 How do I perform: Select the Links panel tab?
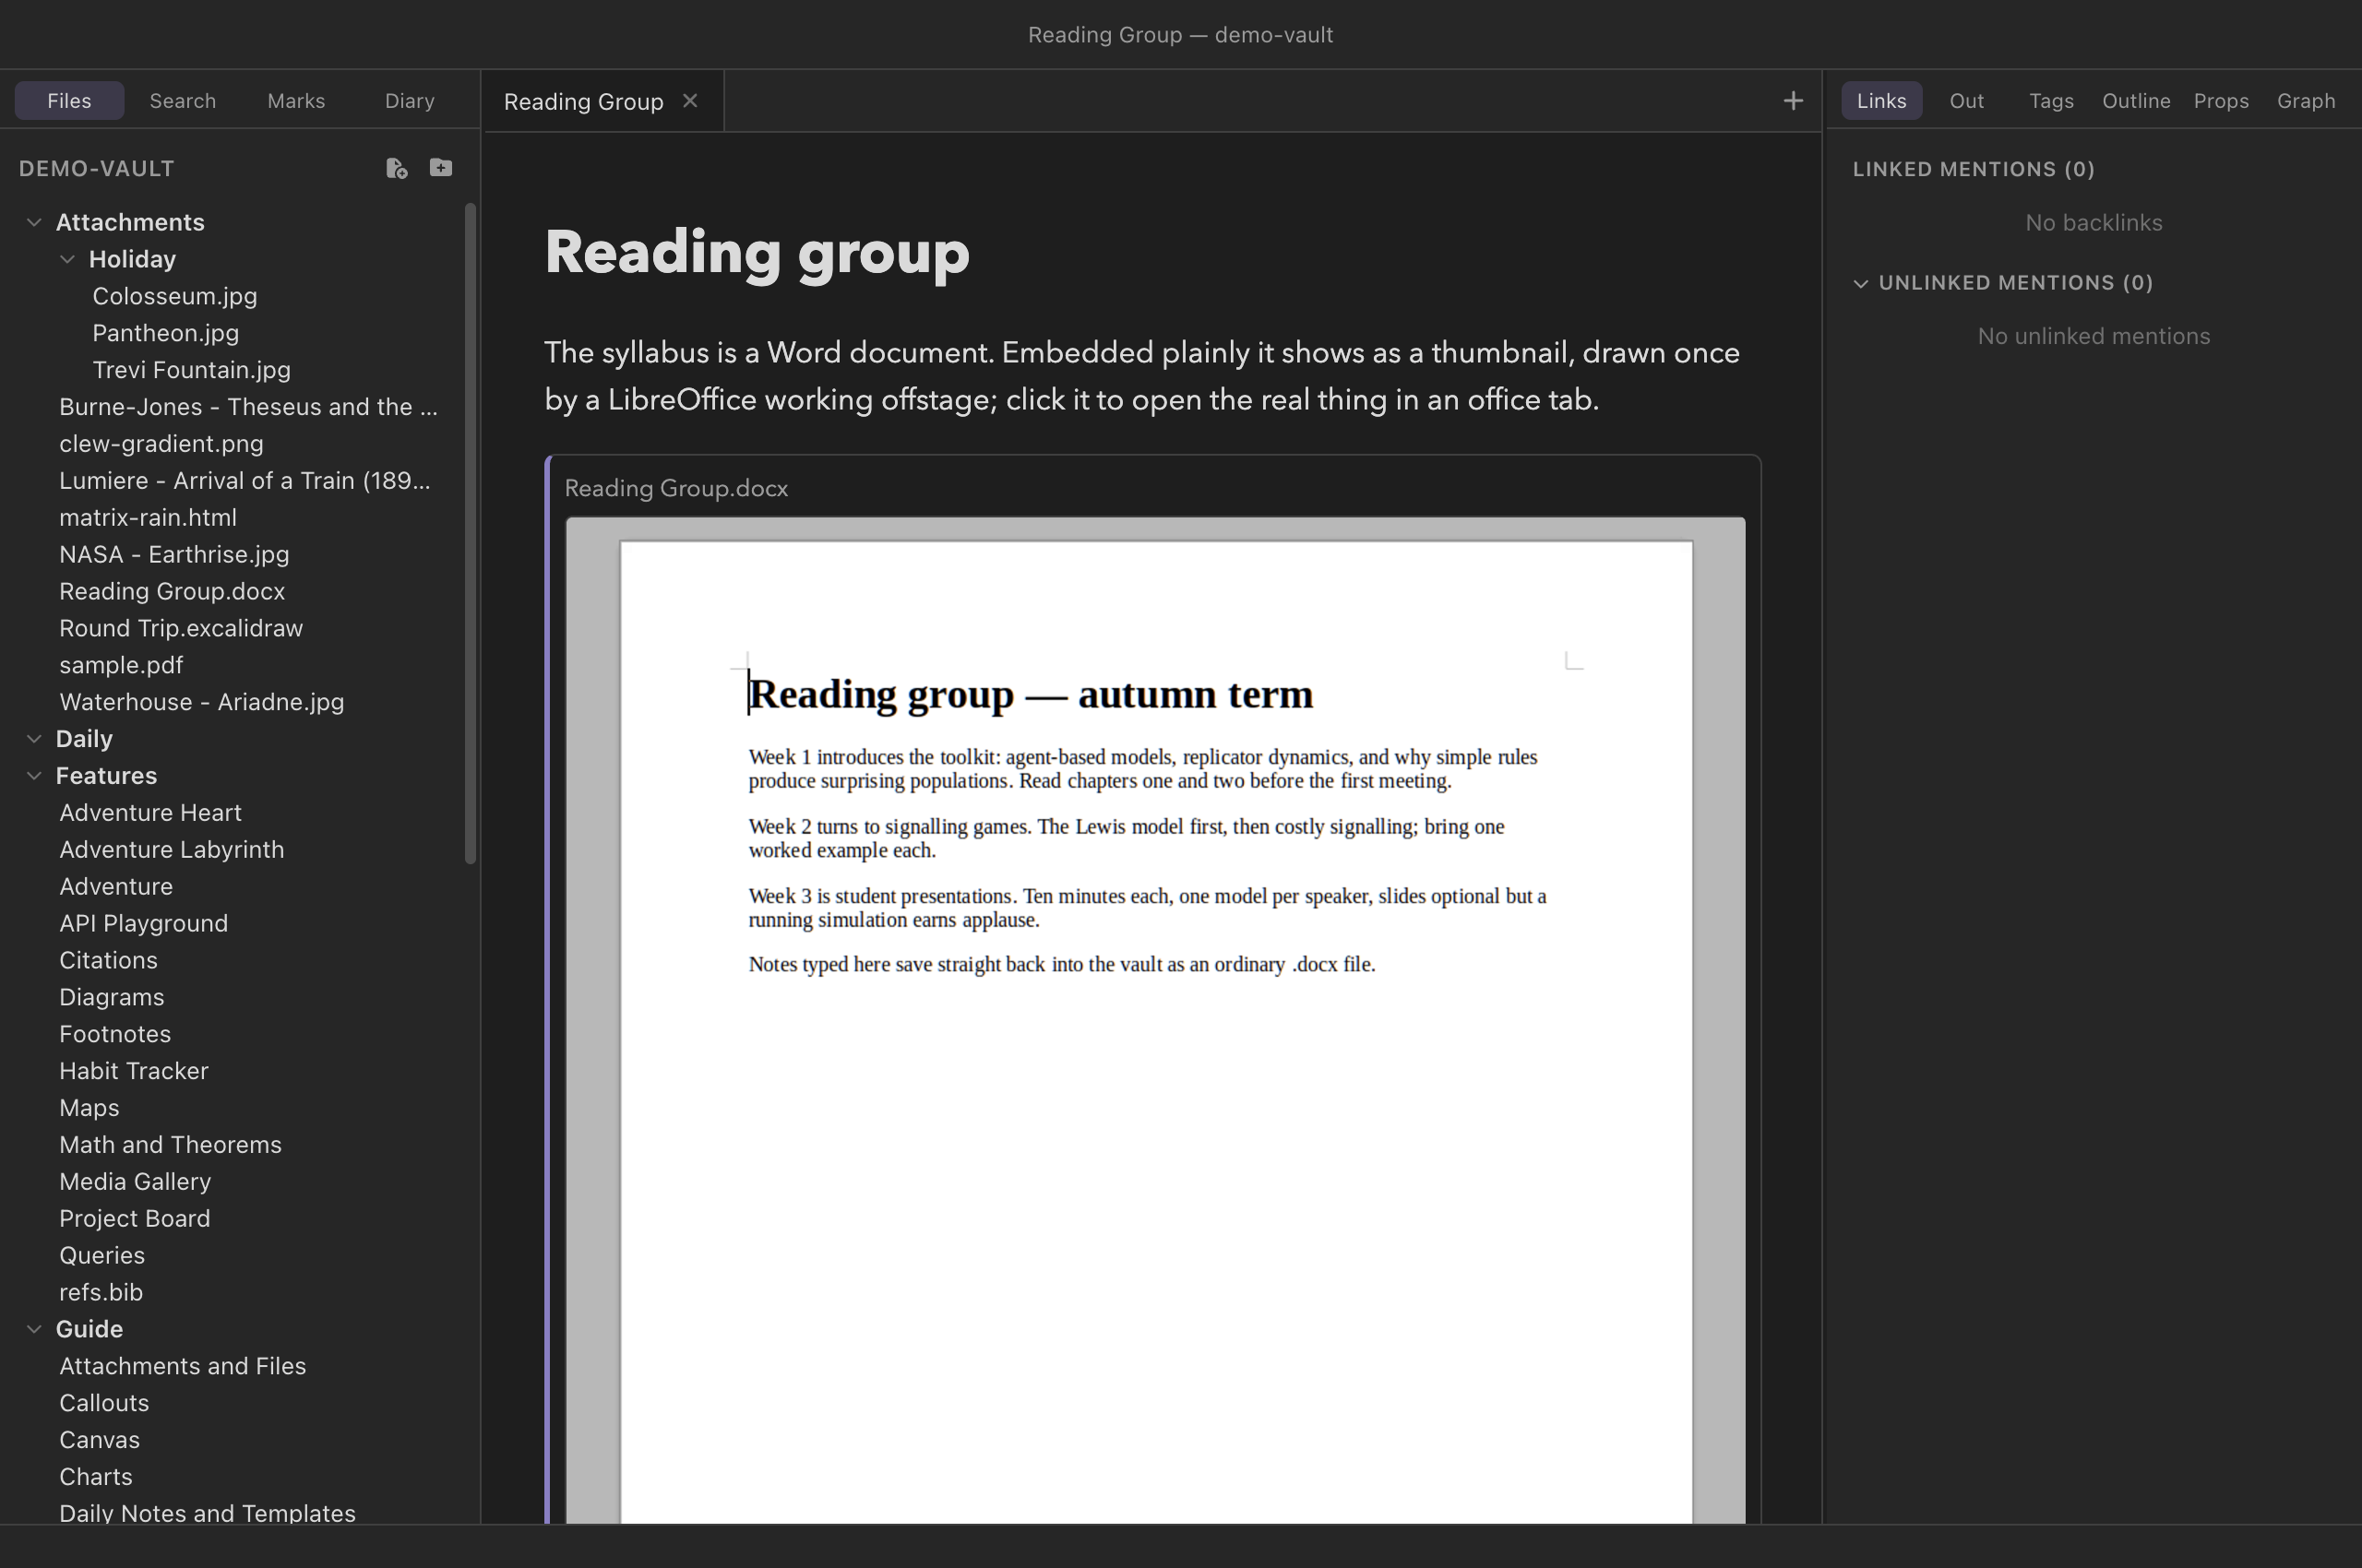tap(1882, 101)
